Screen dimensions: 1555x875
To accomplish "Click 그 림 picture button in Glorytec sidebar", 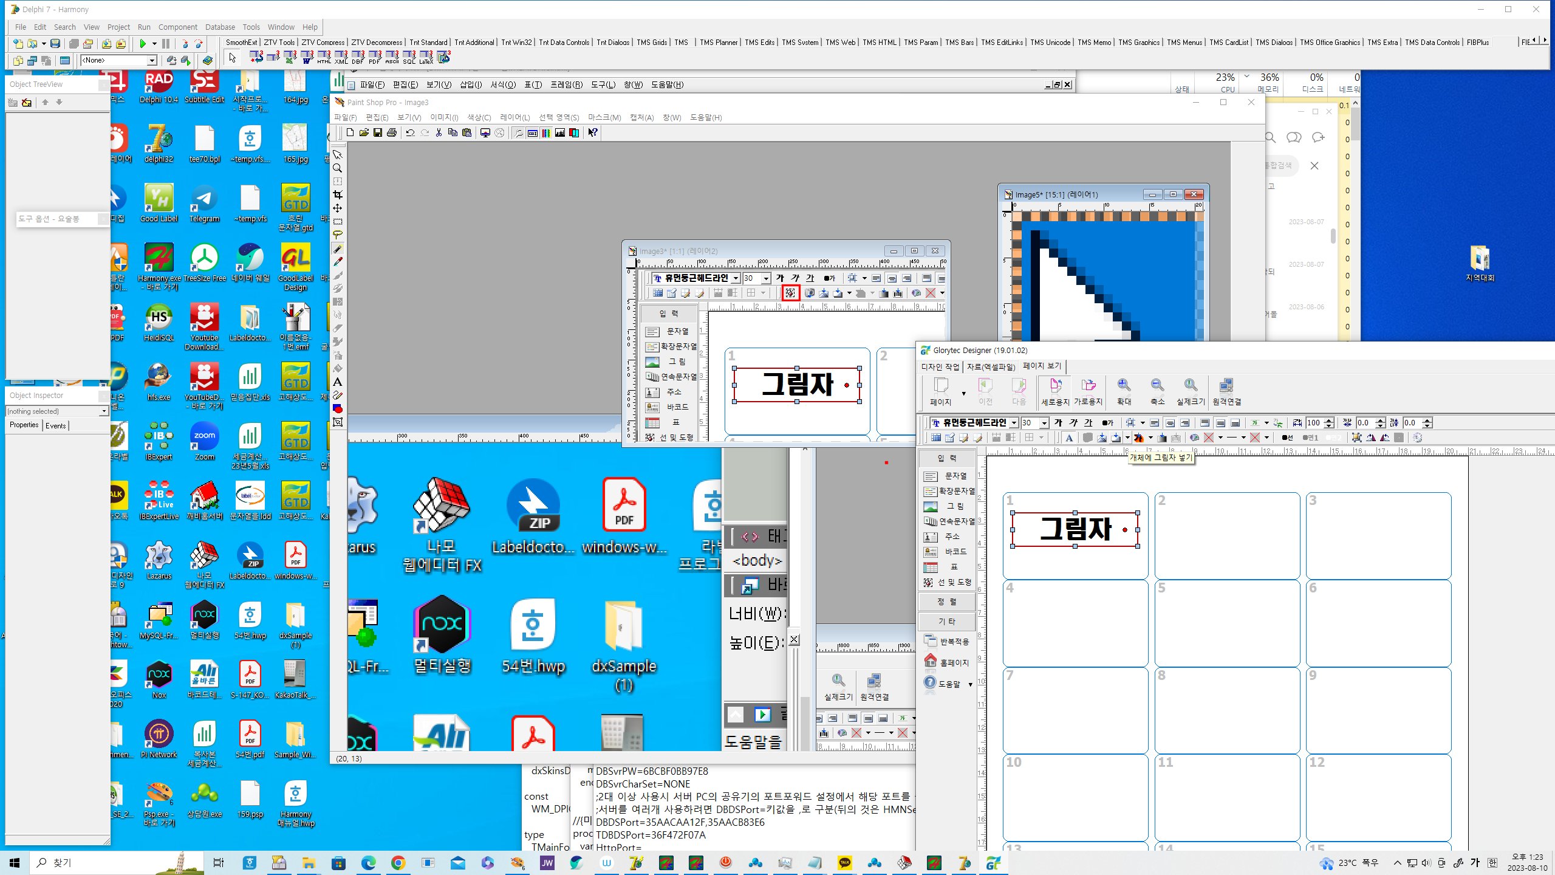I will 948,506.
